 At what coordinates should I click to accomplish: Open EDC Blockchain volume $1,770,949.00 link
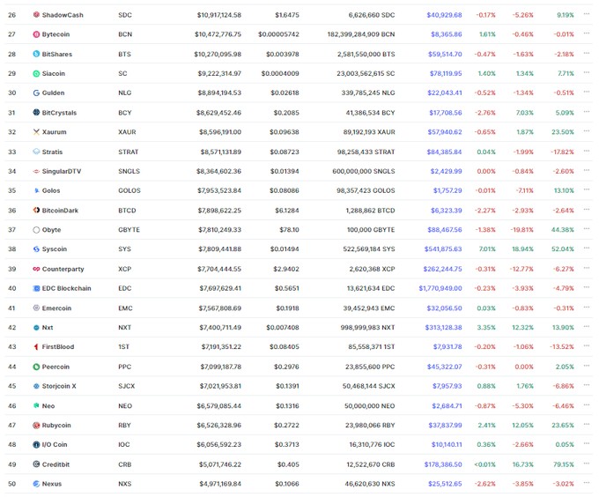tap(440, 288)
